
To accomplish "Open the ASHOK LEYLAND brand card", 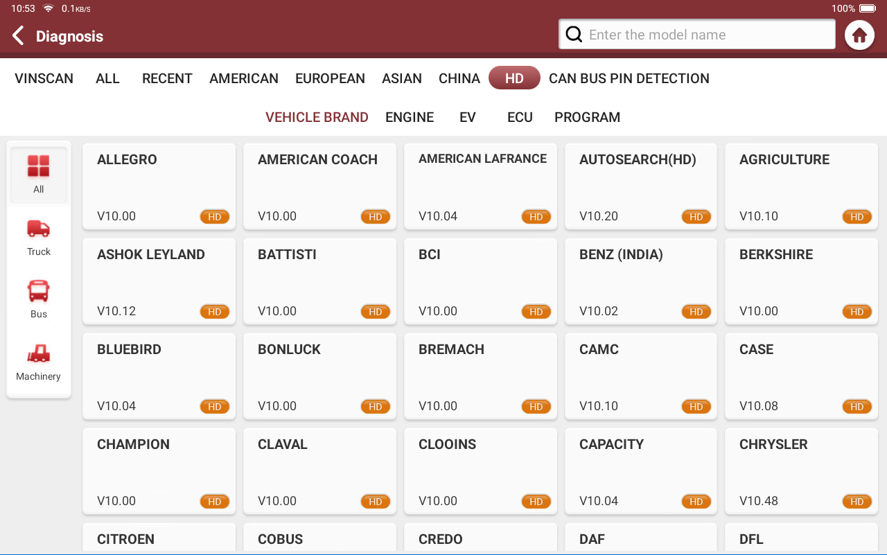I will coord(159,281).
